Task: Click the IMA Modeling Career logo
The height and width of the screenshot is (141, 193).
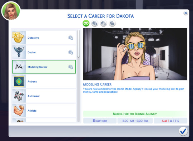Action: (19, 67)
